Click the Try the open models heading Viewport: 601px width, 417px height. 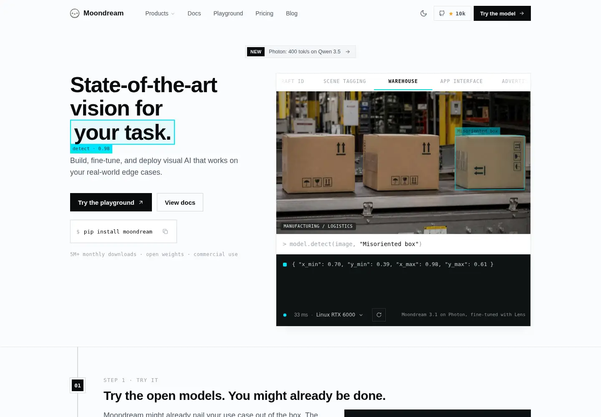pyautogui.click(x=245, y=396)
